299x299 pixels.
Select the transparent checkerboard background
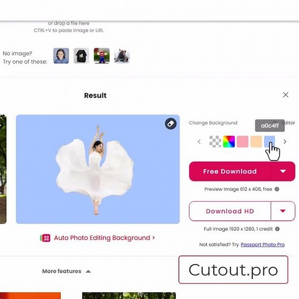click(215, 141)
